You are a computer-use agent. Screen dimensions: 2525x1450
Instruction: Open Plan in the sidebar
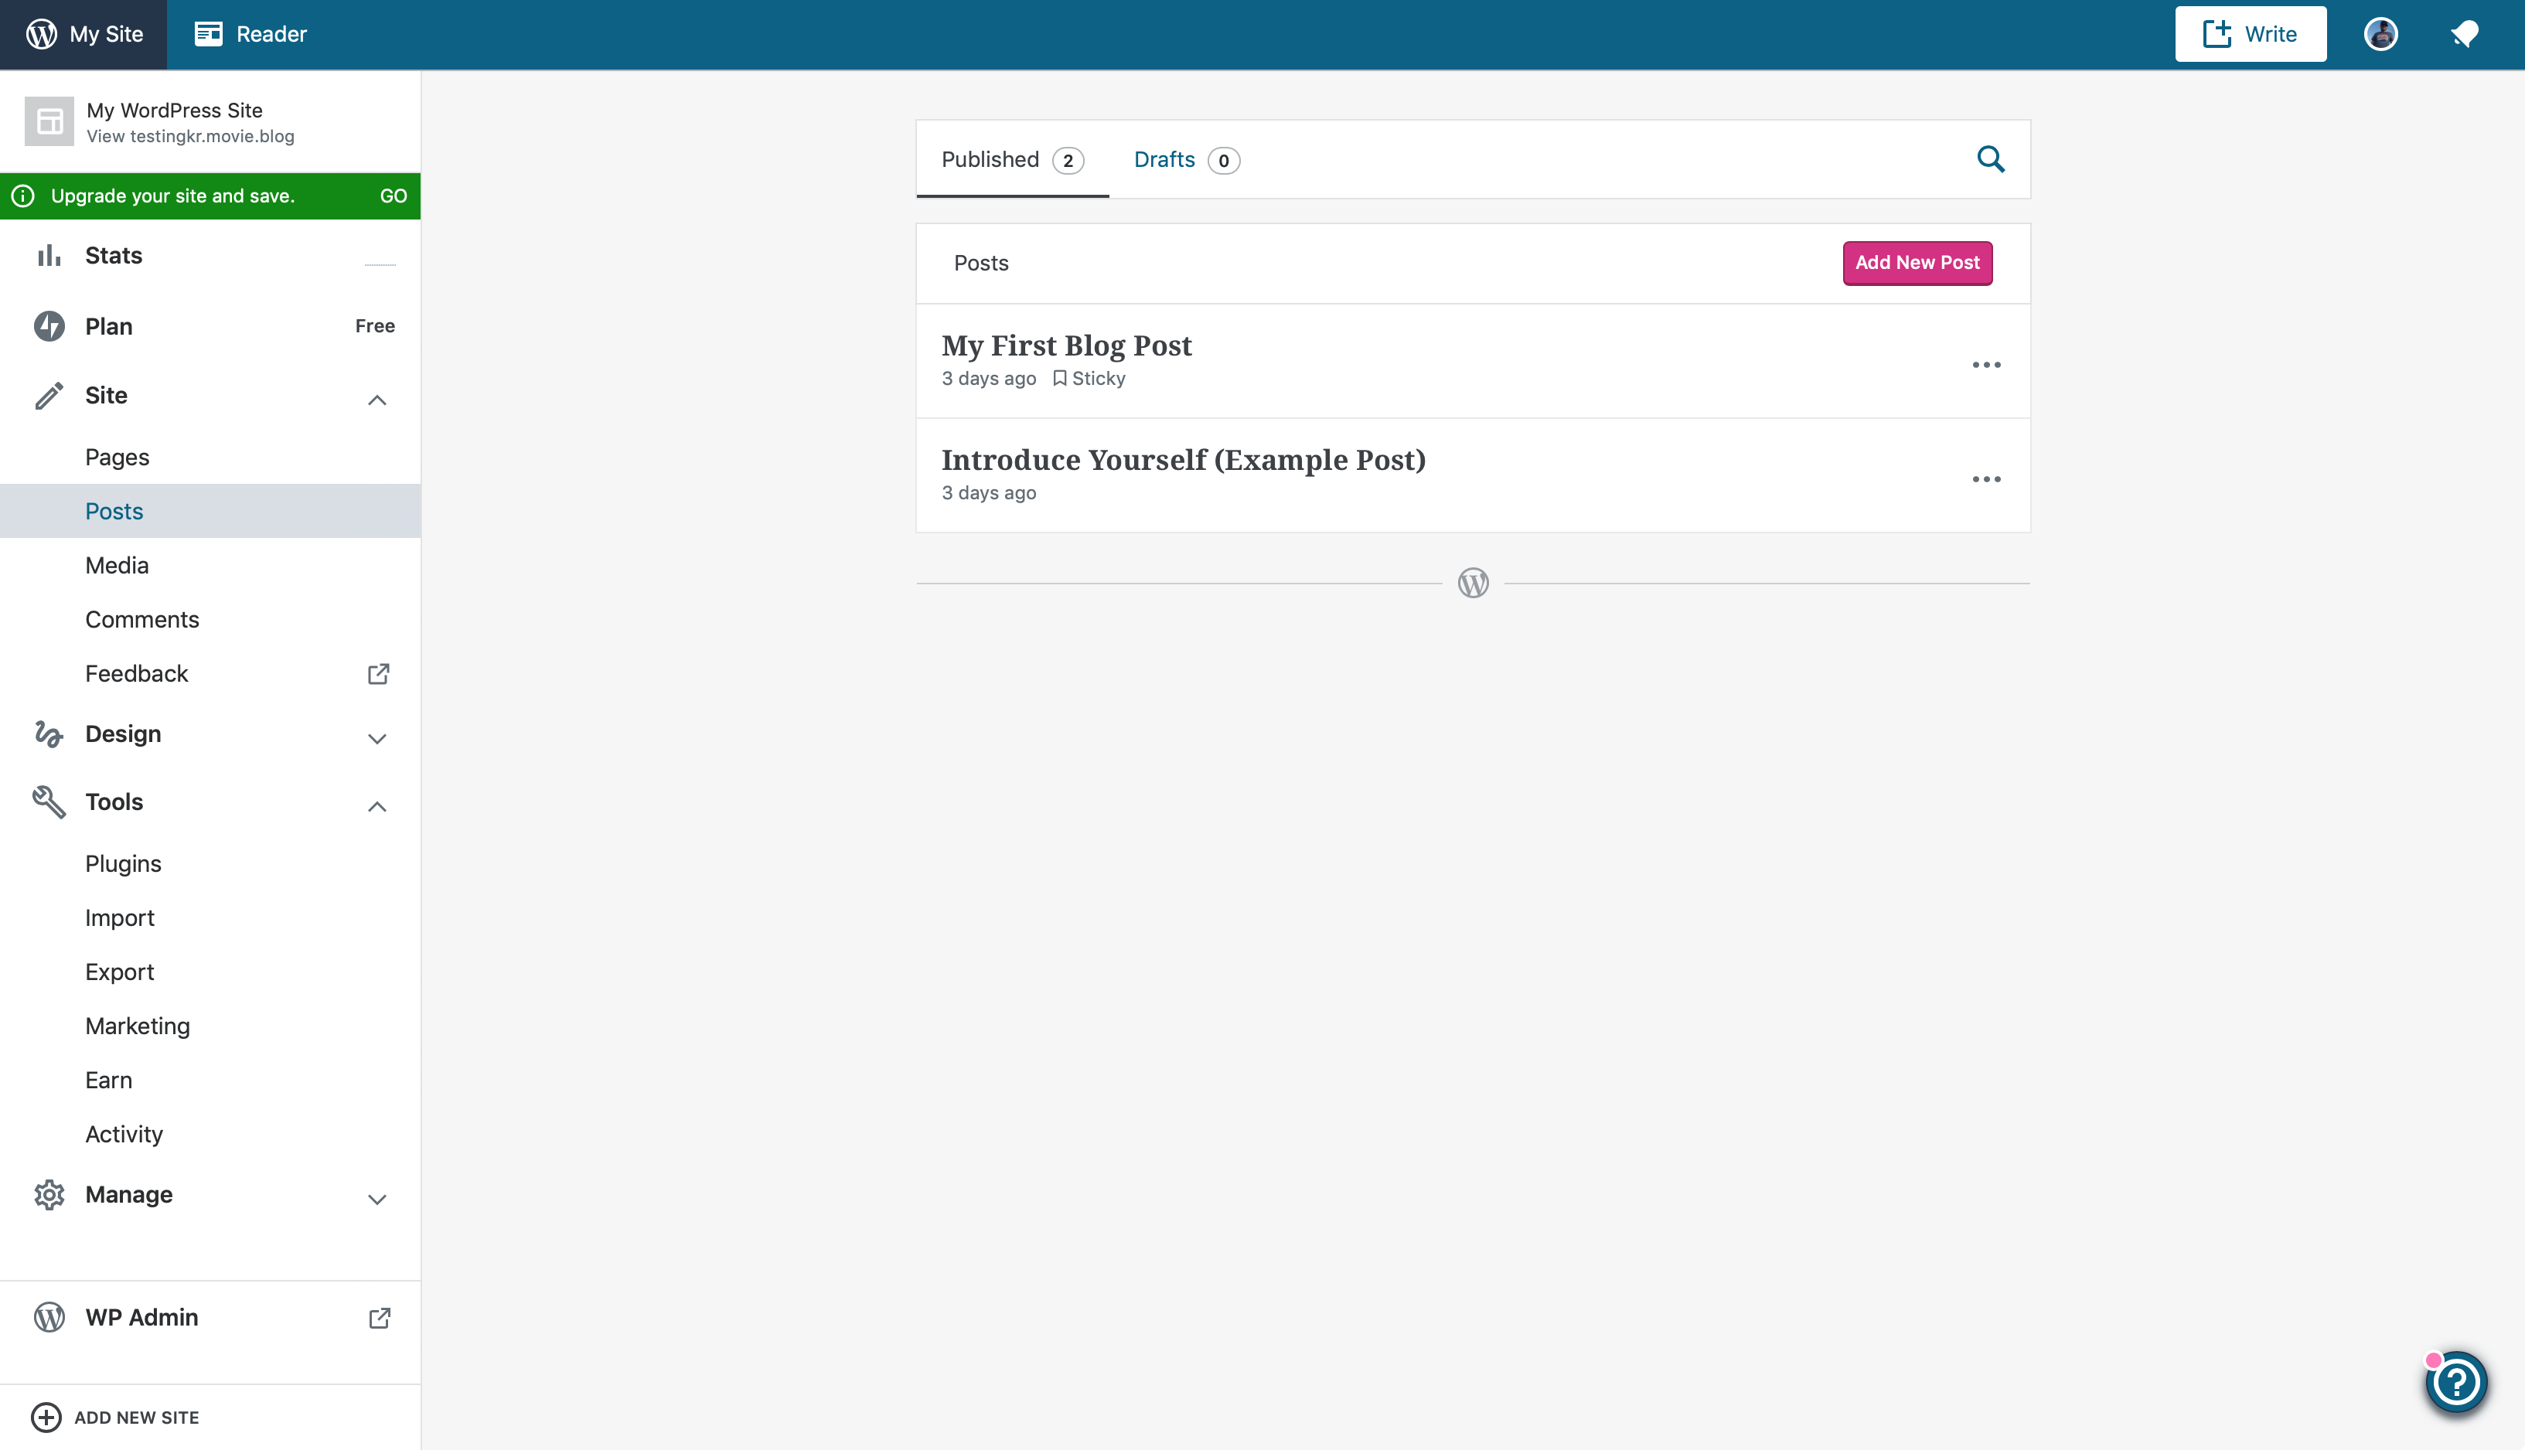(x=210, y=327)
